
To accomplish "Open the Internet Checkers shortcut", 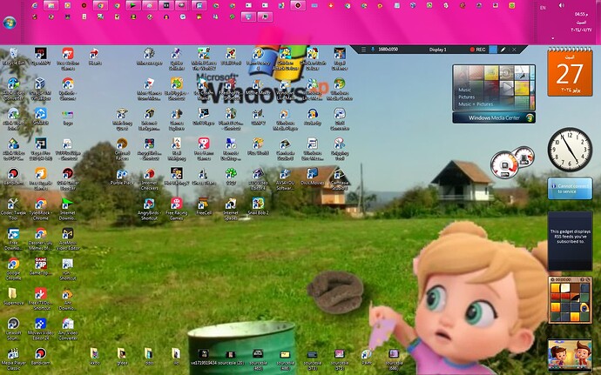I will (x=150, y=179).
